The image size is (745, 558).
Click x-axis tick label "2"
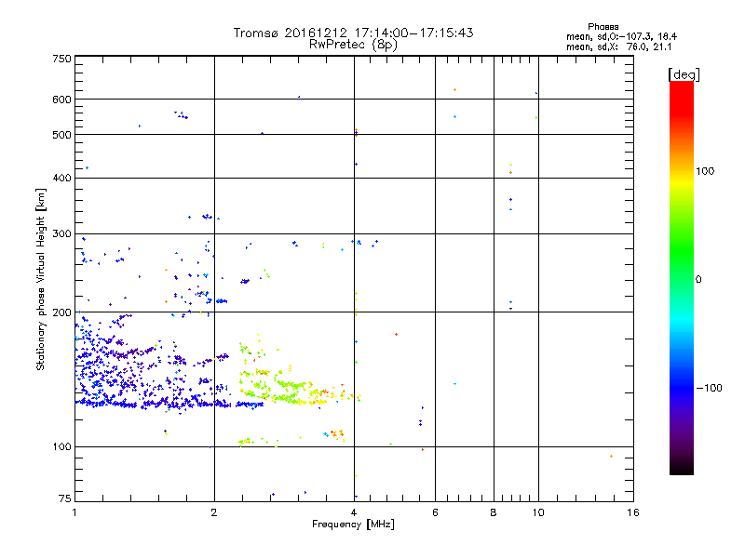(214, 512)
